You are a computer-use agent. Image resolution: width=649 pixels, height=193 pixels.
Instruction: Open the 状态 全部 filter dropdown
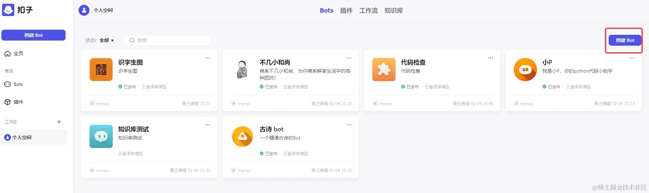[x=107, y=40]
